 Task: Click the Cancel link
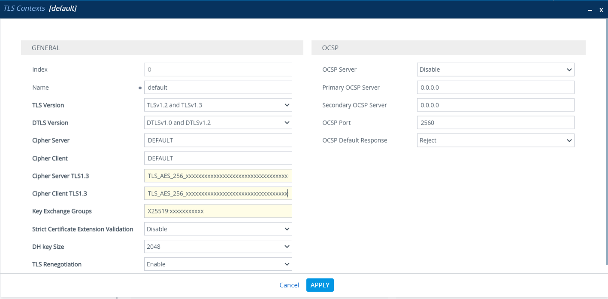289,285
